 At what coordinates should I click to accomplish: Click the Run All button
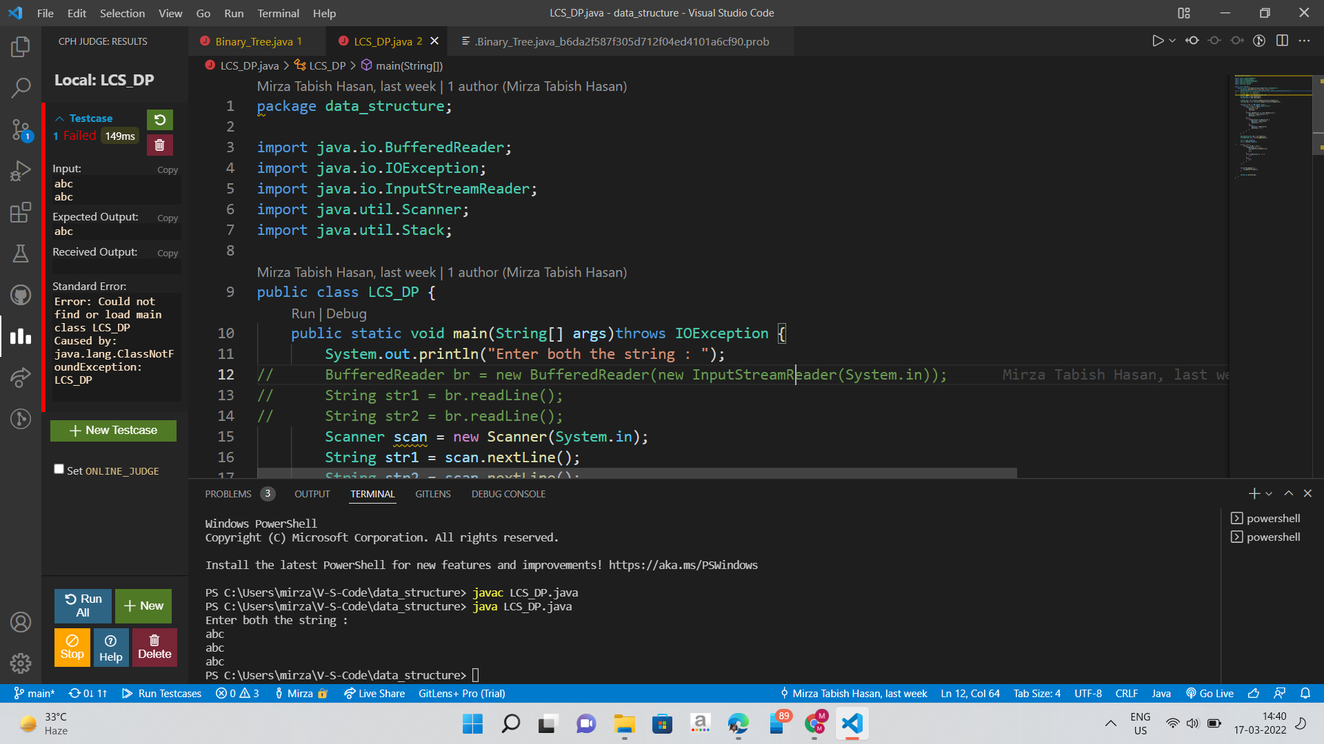[x=82, y=606]
